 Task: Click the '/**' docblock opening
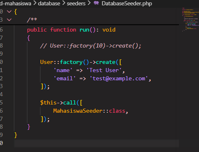pyautogui.click(x=32, y=20)
